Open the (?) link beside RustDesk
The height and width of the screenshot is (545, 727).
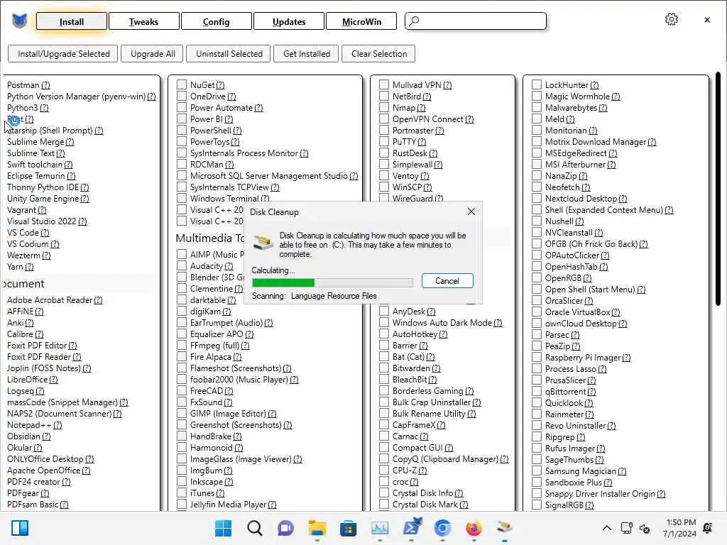(x=433, y=153)
